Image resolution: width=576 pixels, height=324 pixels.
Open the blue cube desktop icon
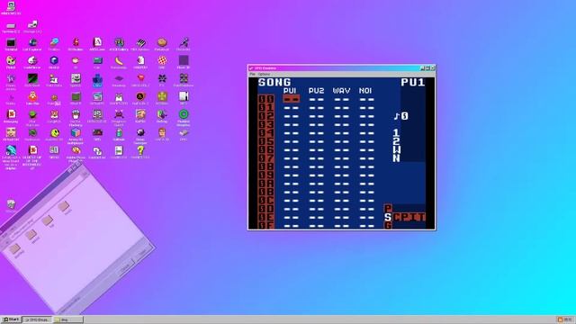54,60
